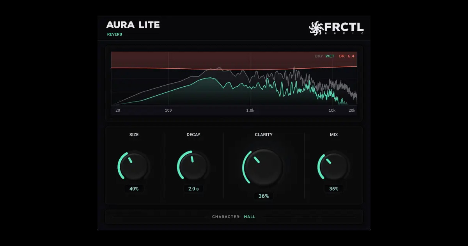Screen dimensions: 468x246
Task: Click the 36% Clarity value field
Action: tap(264, 196)
